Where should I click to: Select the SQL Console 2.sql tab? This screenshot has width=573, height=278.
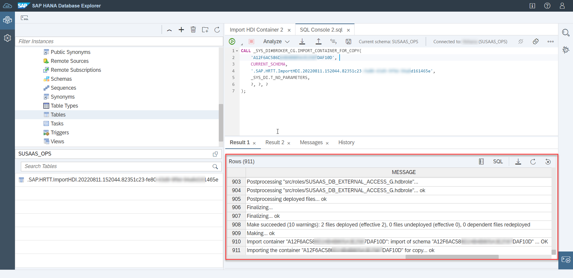point(321,30)
